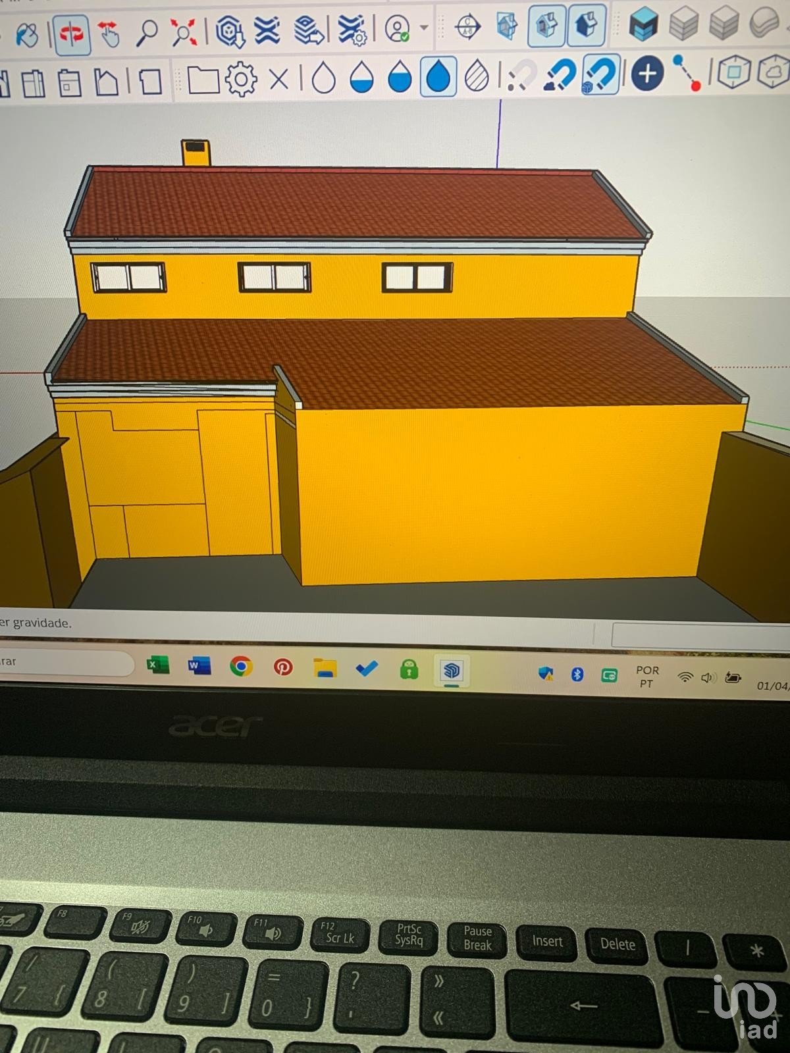Expand the user account dropdown arrow
This screenshot has width=790, height=1053.
click(424, 28)
